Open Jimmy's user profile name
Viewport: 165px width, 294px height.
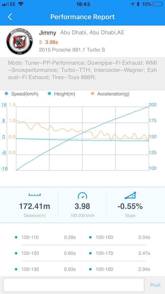[x=48, y=33]
